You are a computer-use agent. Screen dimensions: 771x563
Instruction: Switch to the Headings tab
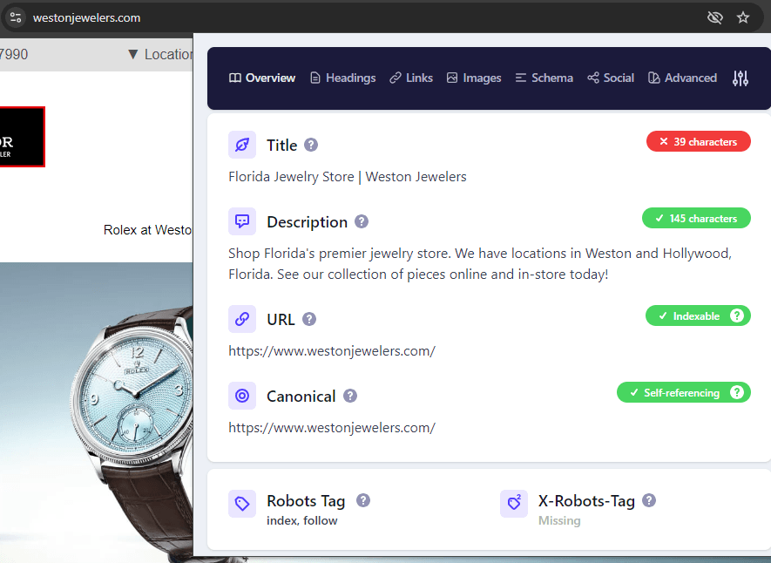point(342,78)
